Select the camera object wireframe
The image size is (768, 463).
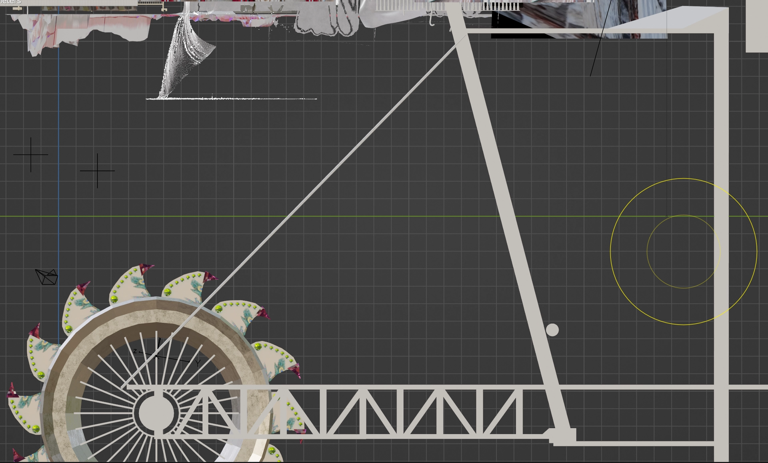coord(47,277)
